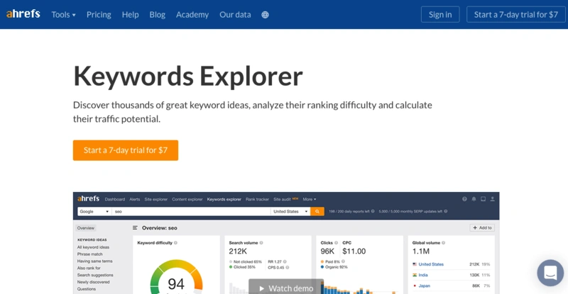The image size is (568, 294).
Task: Click the monitor icon in demo header
Action: click(483, 199)
